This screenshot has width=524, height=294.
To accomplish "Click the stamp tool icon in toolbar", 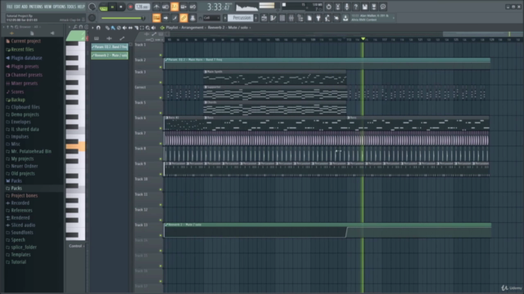I will (x=192, y=18).
